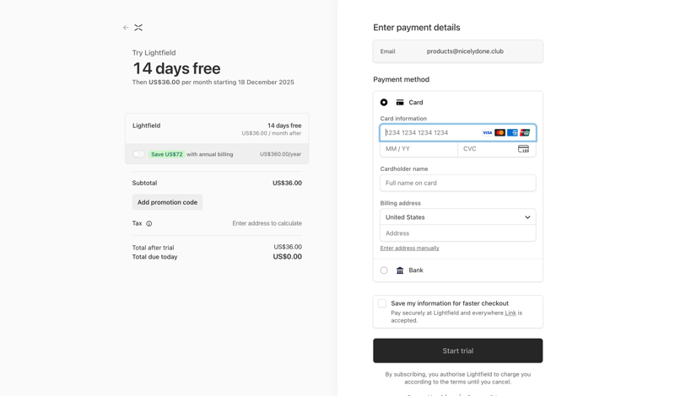Follow the Link hyperlink in checkout text
The image size is (675, 396).
pos(510,313)
